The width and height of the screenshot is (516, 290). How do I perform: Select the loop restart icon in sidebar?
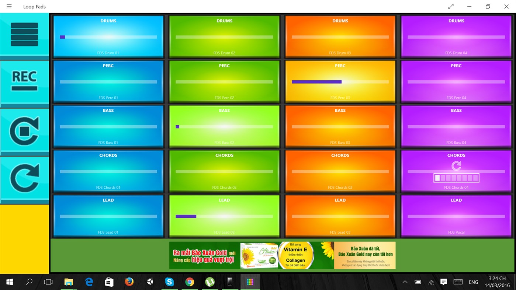(x=24, y=130)
